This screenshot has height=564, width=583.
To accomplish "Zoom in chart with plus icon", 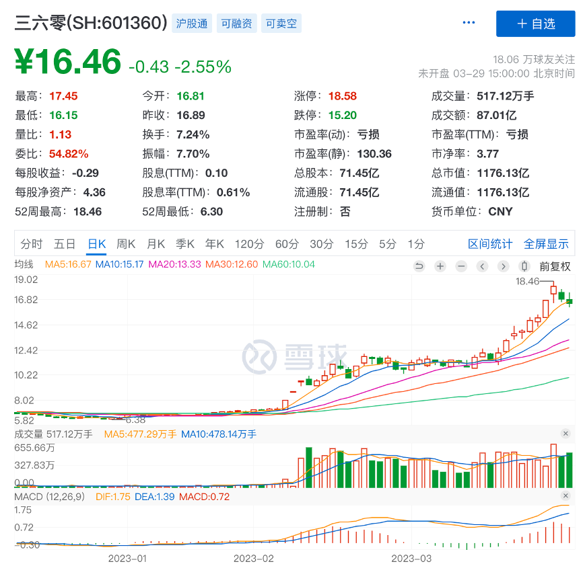I will (440, 266).
